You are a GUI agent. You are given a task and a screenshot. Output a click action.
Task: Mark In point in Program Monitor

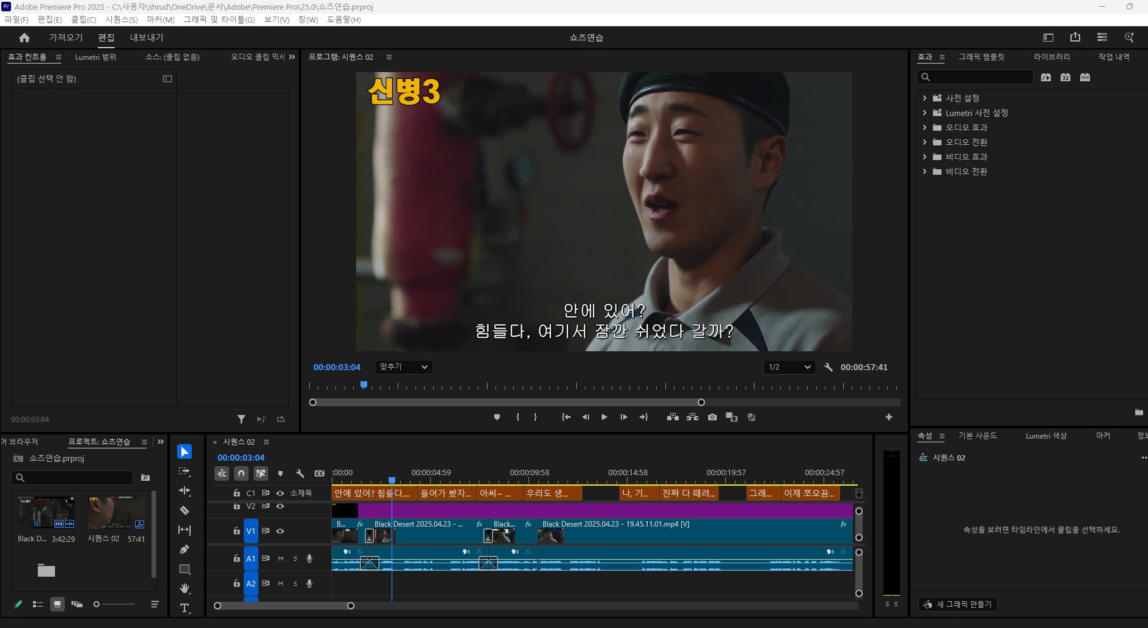pyautogui.click(x=517, y=417)
